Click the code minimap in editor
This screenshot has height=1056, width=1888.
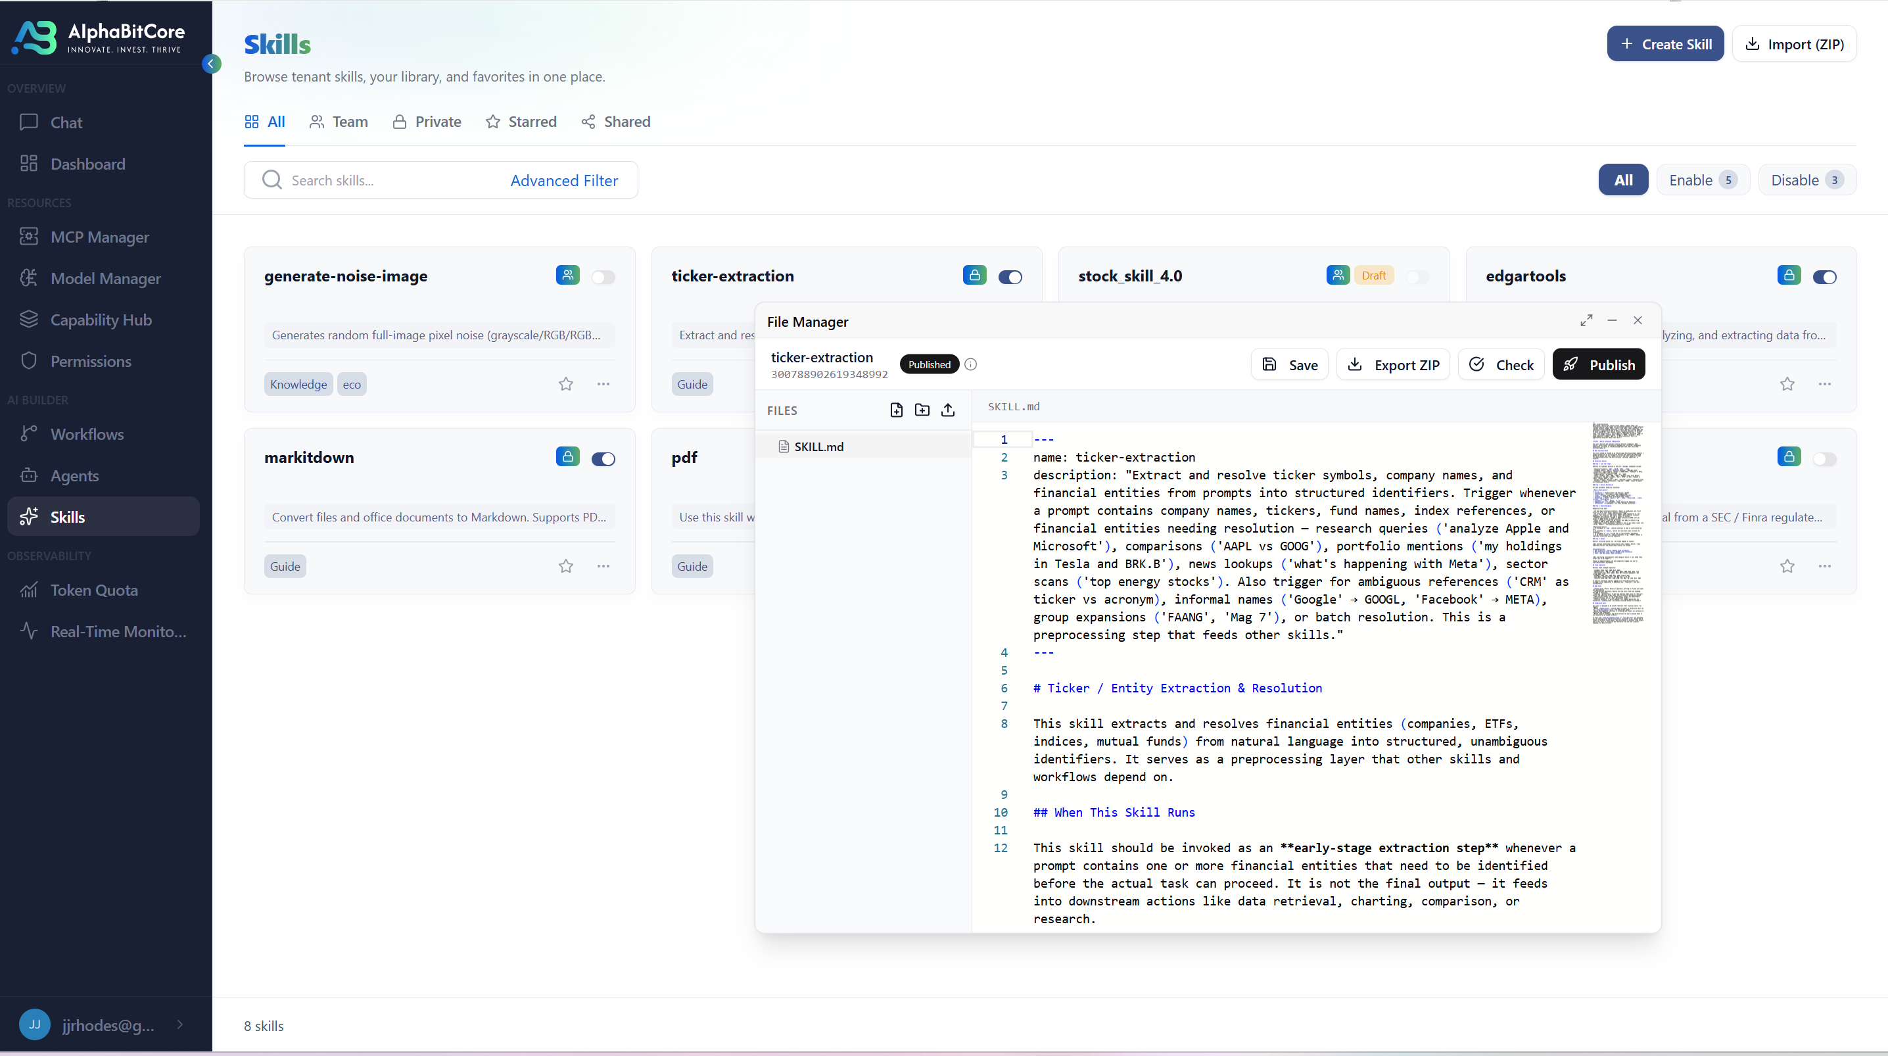click(1618, 523)
